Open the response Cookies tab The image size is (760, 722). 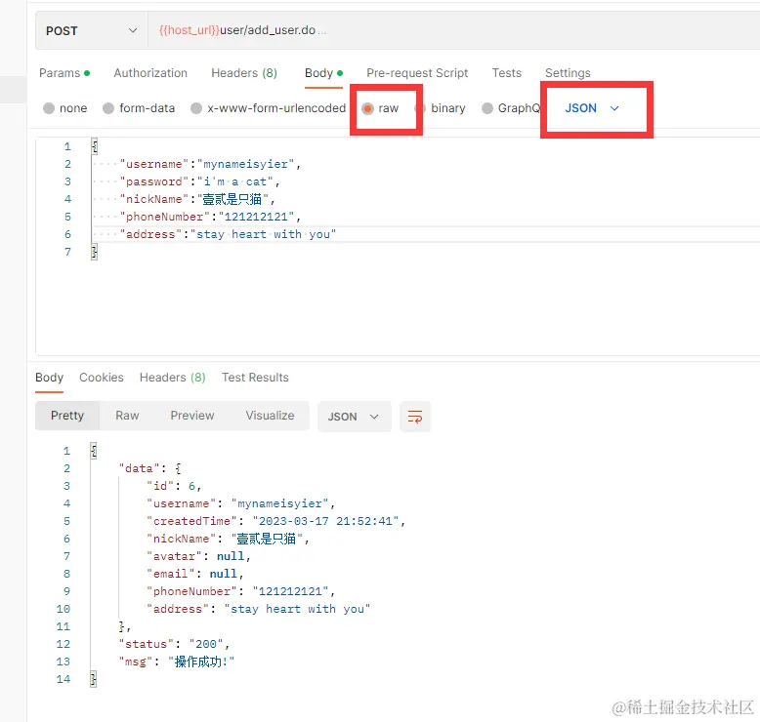pos(102,378)
